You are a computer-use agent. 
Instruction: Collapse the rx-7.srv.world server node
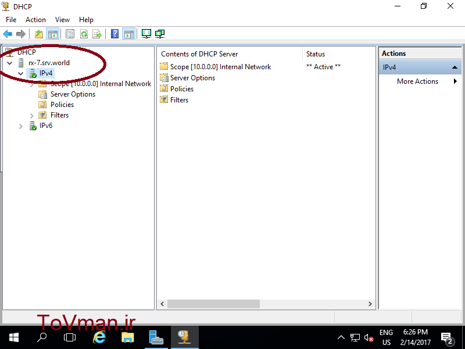pyautogui.click(x=10, y=63)
